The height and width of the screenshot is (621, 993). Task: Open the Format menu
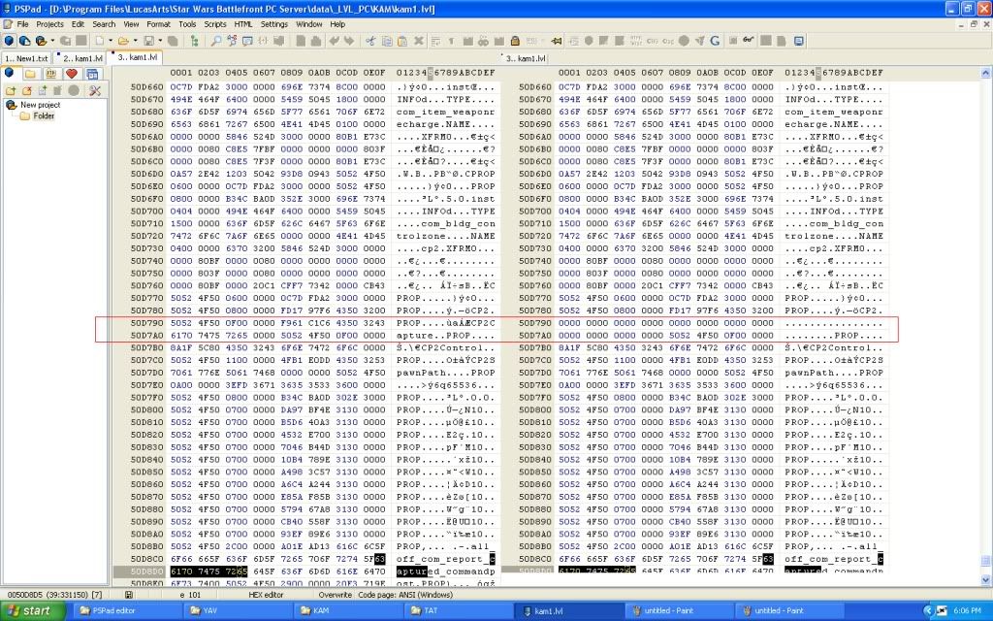[158, 24]
